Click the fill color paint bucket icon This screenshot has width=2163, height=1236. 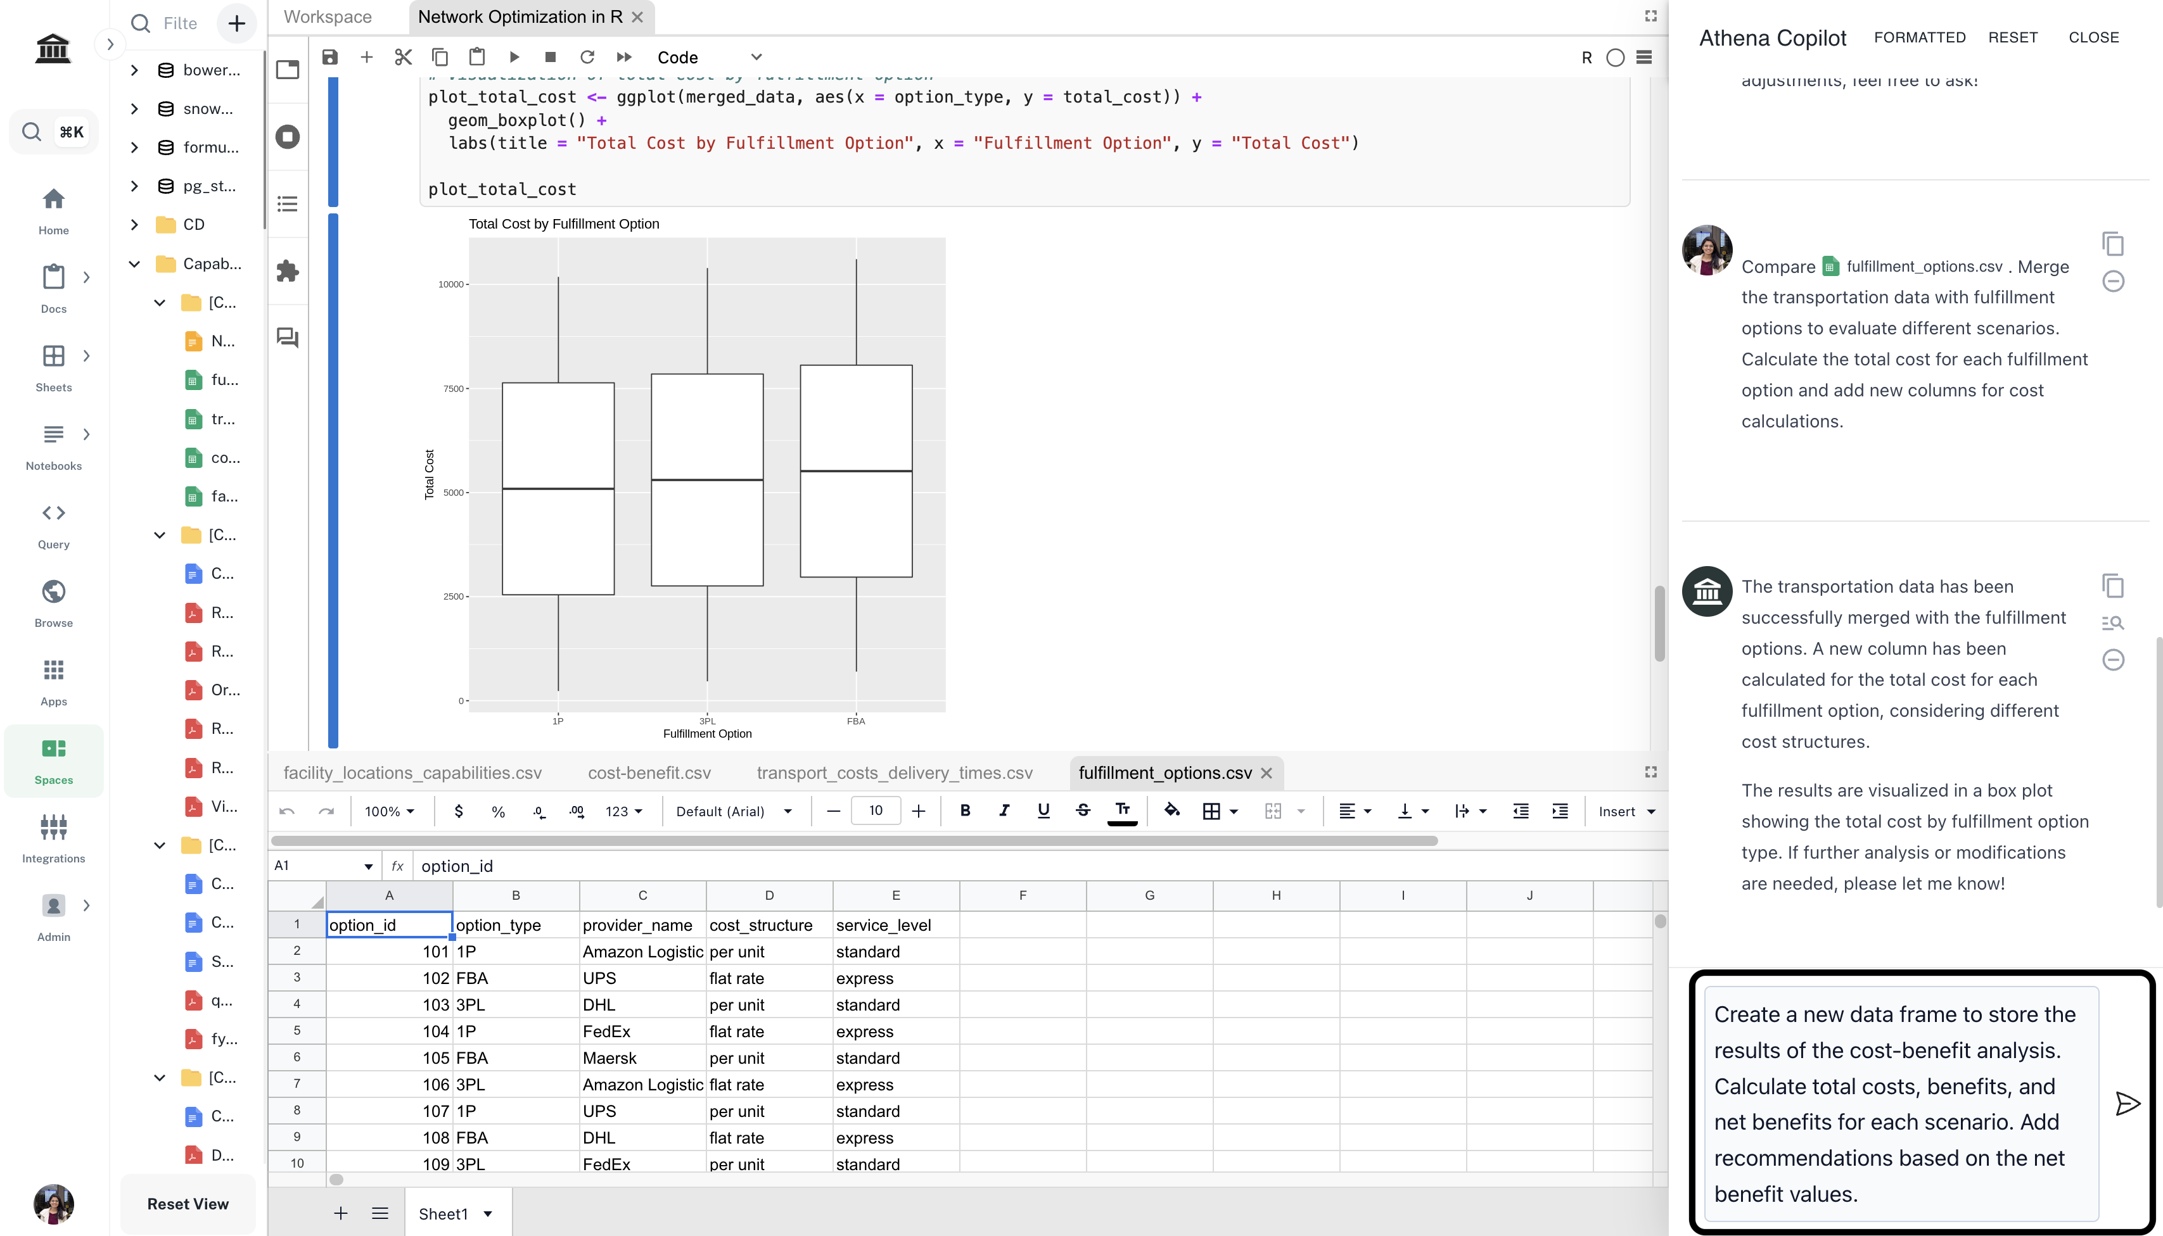click(1172, 810)
